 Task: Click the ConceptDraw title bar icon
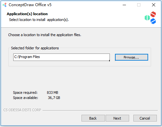point(5,5)
